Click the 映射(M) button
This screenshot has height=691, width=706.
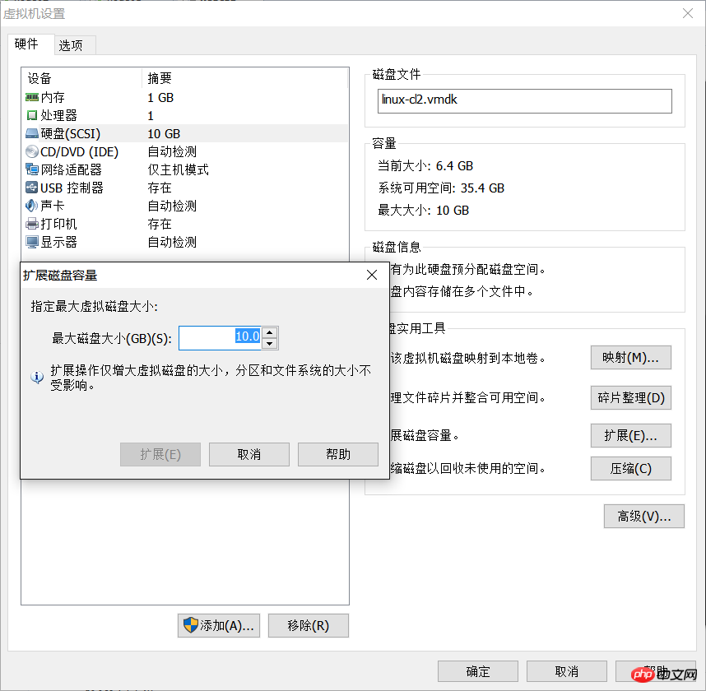(630, 357)
